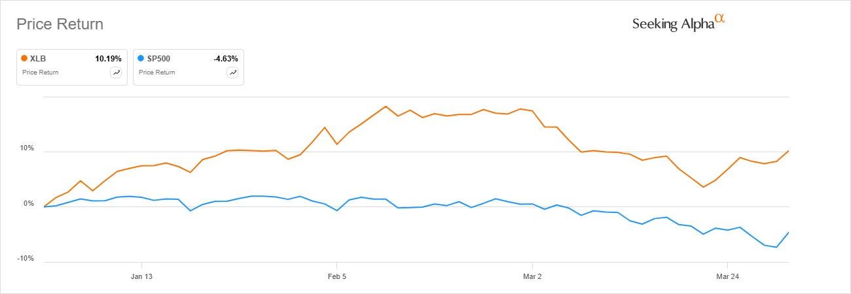Click the Price Return chart title
Image resolution: width=851 pixels, height=294 pixels.
60,25
